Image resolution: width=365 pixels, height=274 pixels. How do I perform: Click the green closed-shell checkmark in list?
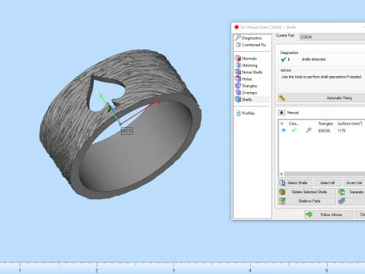[294, 130]
